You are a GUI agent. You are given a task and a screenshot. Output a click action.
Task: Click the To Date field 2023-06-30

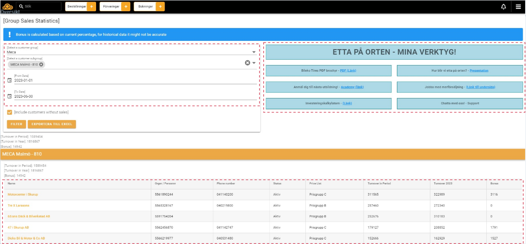tap(135, 96)
